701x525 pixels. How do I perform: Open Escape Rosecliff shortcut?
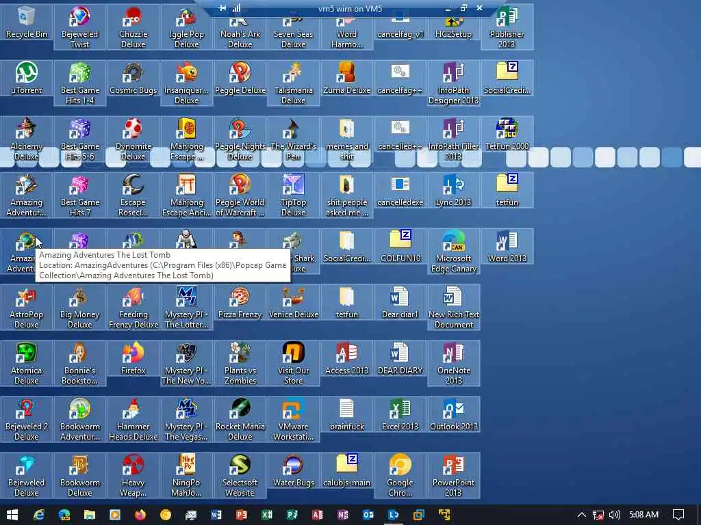(x=133, y=195)
